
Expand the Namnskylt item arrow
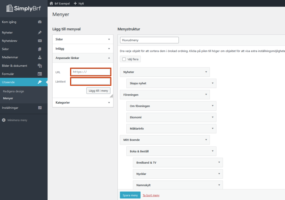pyautogui.click(x=219, y=185)
